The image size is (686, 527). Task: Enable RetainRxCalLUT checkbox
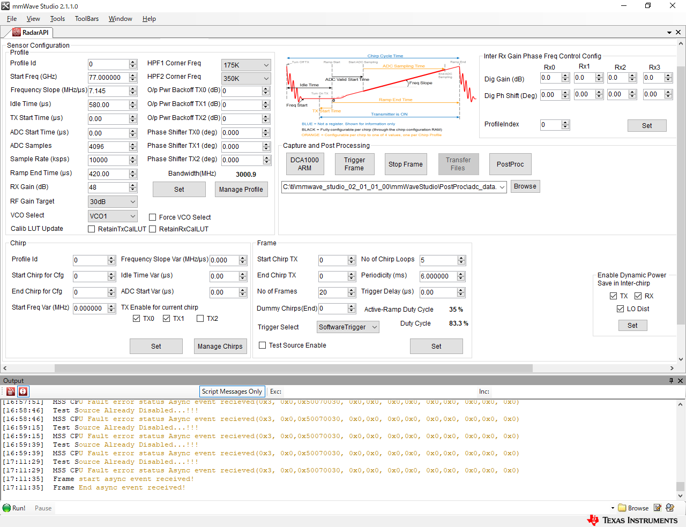[x=152, y=229]
